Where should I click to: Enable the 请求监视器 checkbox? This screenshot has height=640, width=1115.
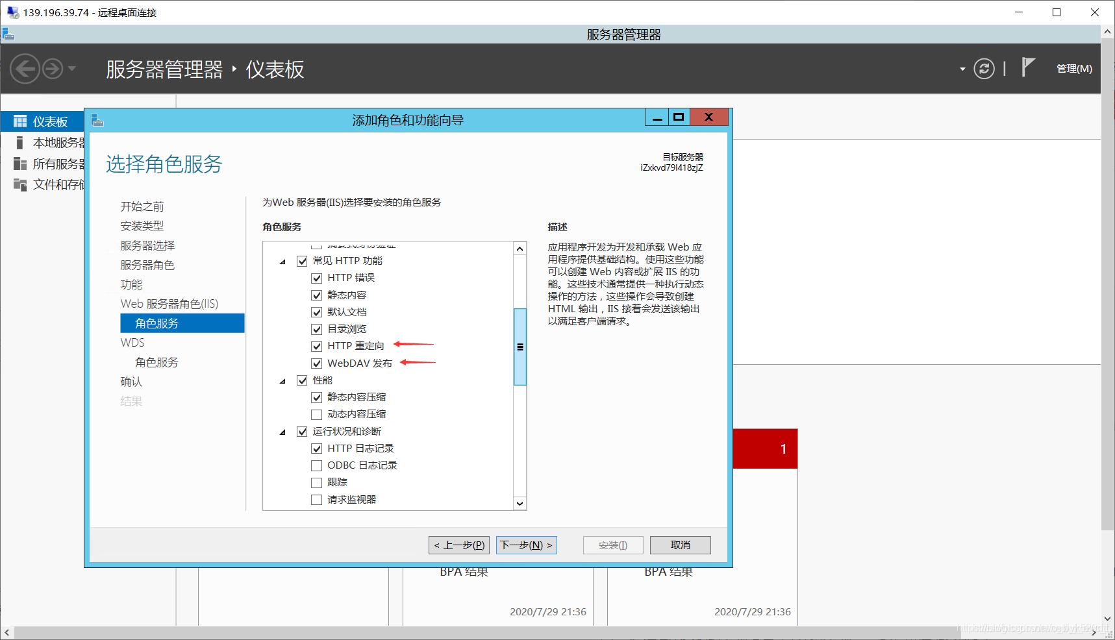[x=317, y=500]
